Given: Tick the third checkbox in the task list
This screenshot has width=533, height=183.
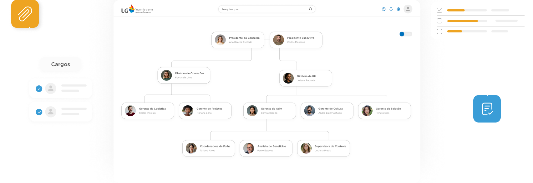Looking at the screenshot, I should pos(439,31).
